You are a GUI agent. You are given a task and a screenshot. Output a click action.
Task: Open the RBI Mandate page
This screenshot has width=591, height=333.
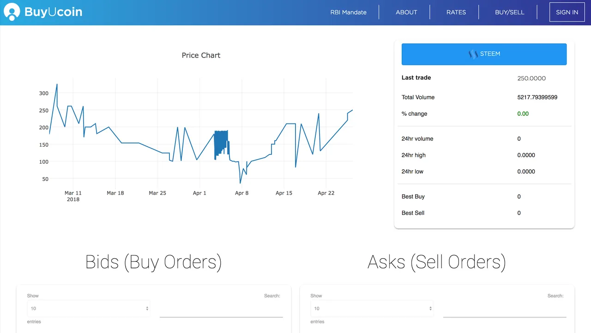348,12
